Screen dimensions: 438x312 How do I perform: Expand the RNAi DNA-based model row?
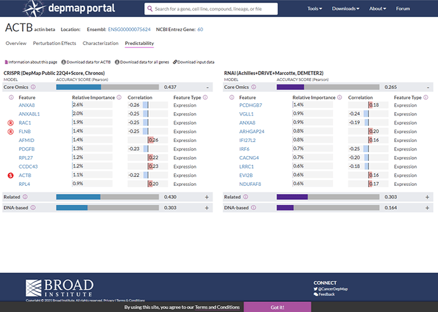pos(427,208)
